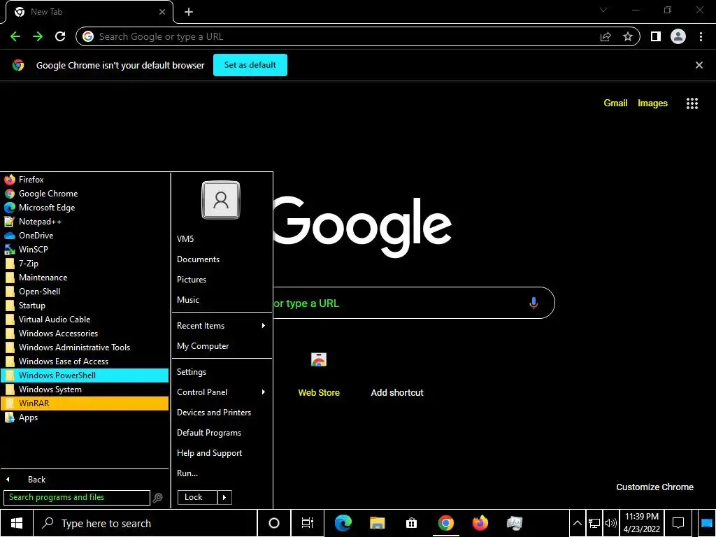Open Settings from the Start menu

coord(222,372)
